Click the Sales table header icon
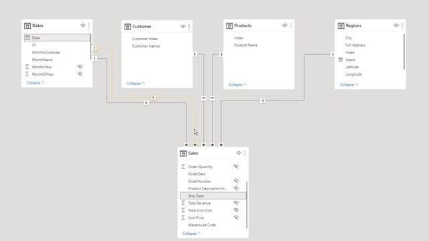Screen dimensions: 429x241 coord(183,153)
